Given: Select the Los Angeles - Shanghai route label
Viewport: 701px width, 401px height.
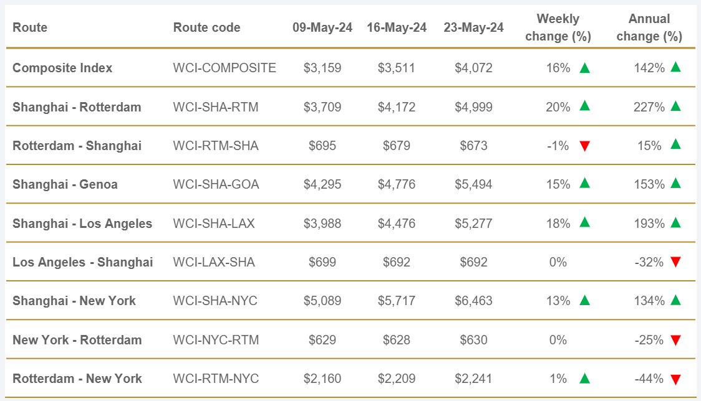Looking at the screenshot, I should [82, 262].
